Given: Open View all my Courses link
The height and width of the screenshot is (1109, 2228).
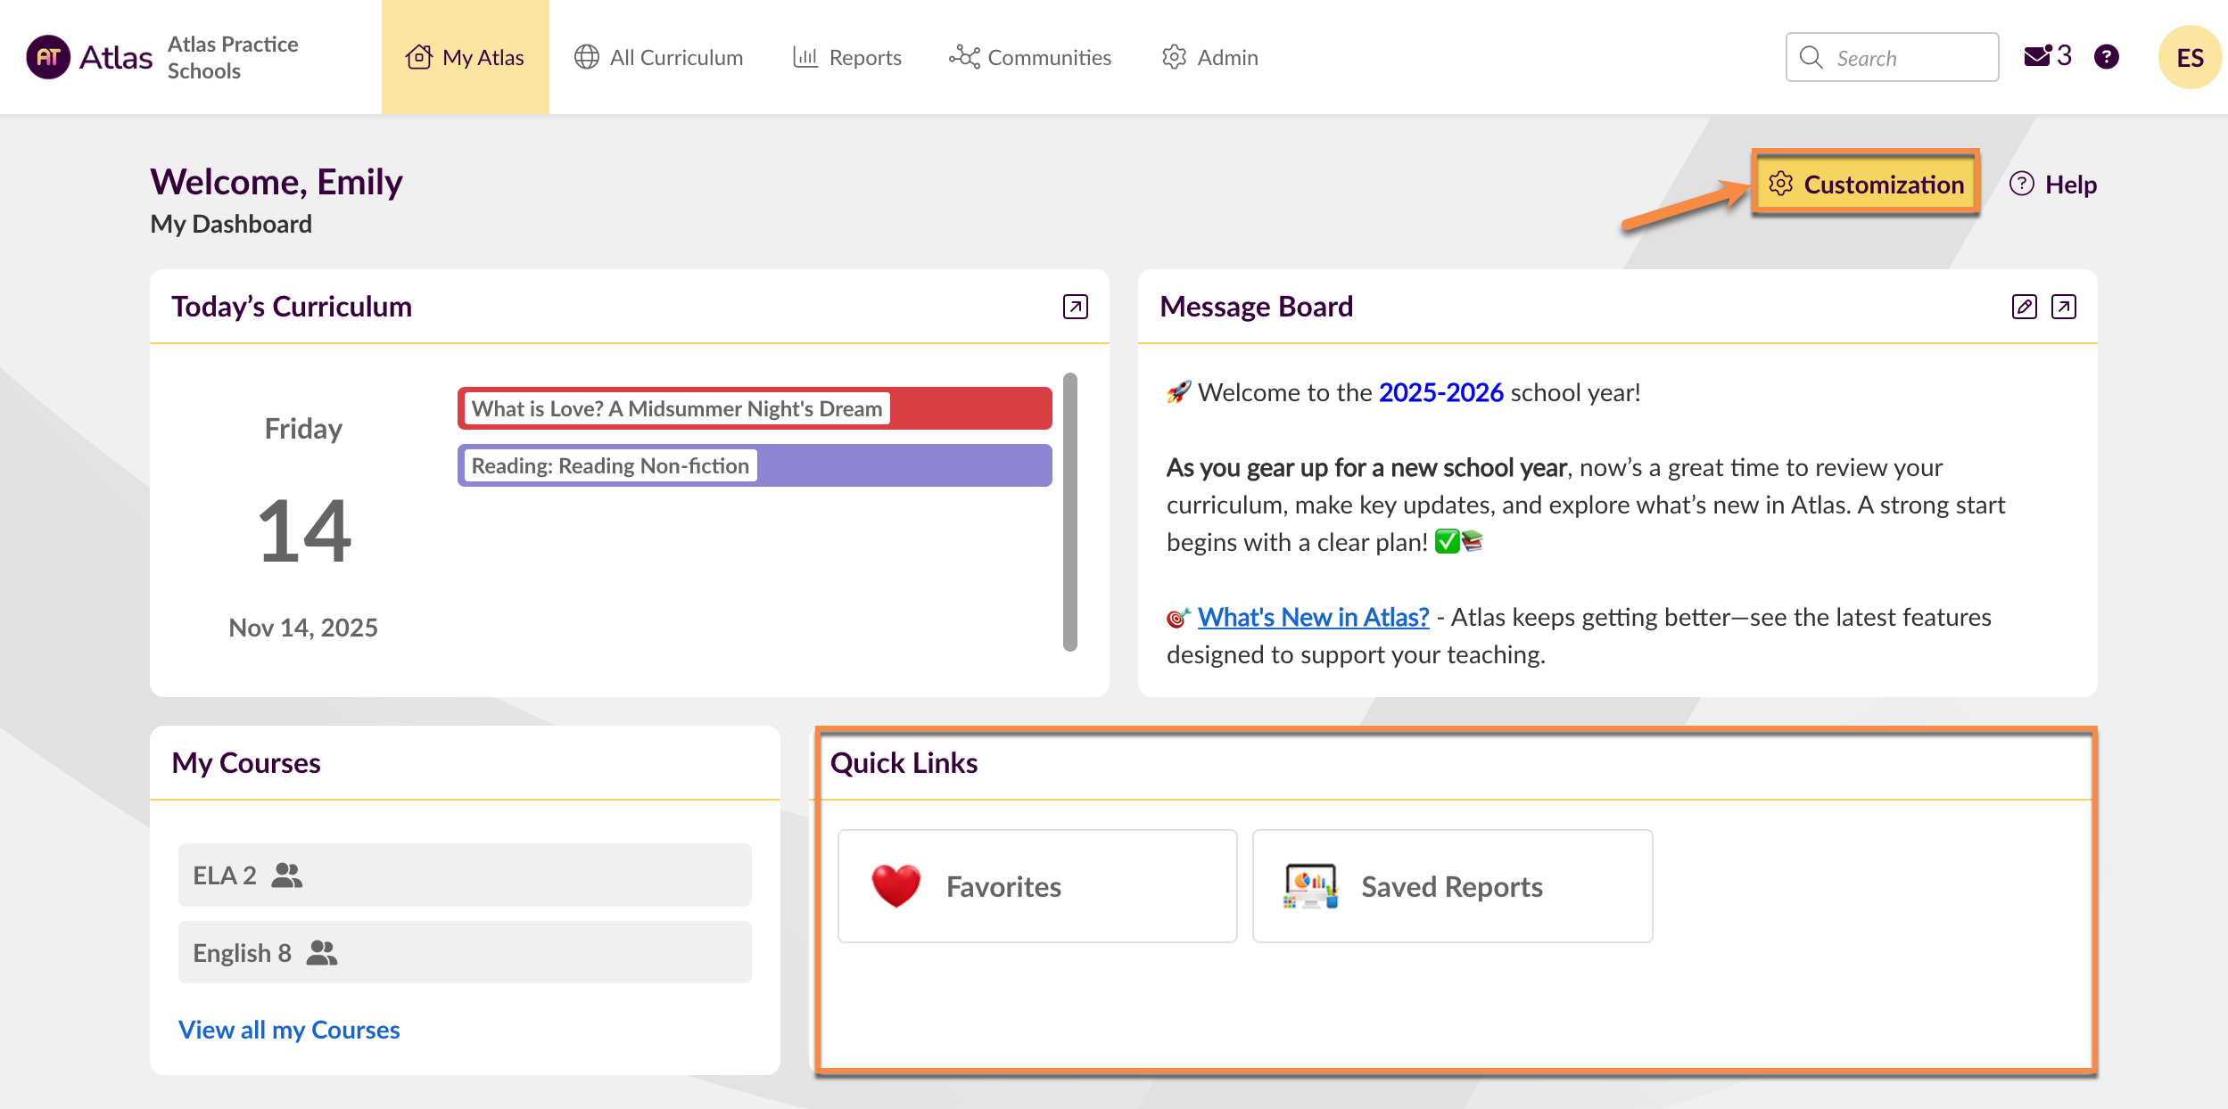Looking at the screenshot, I should [289, 1030].
